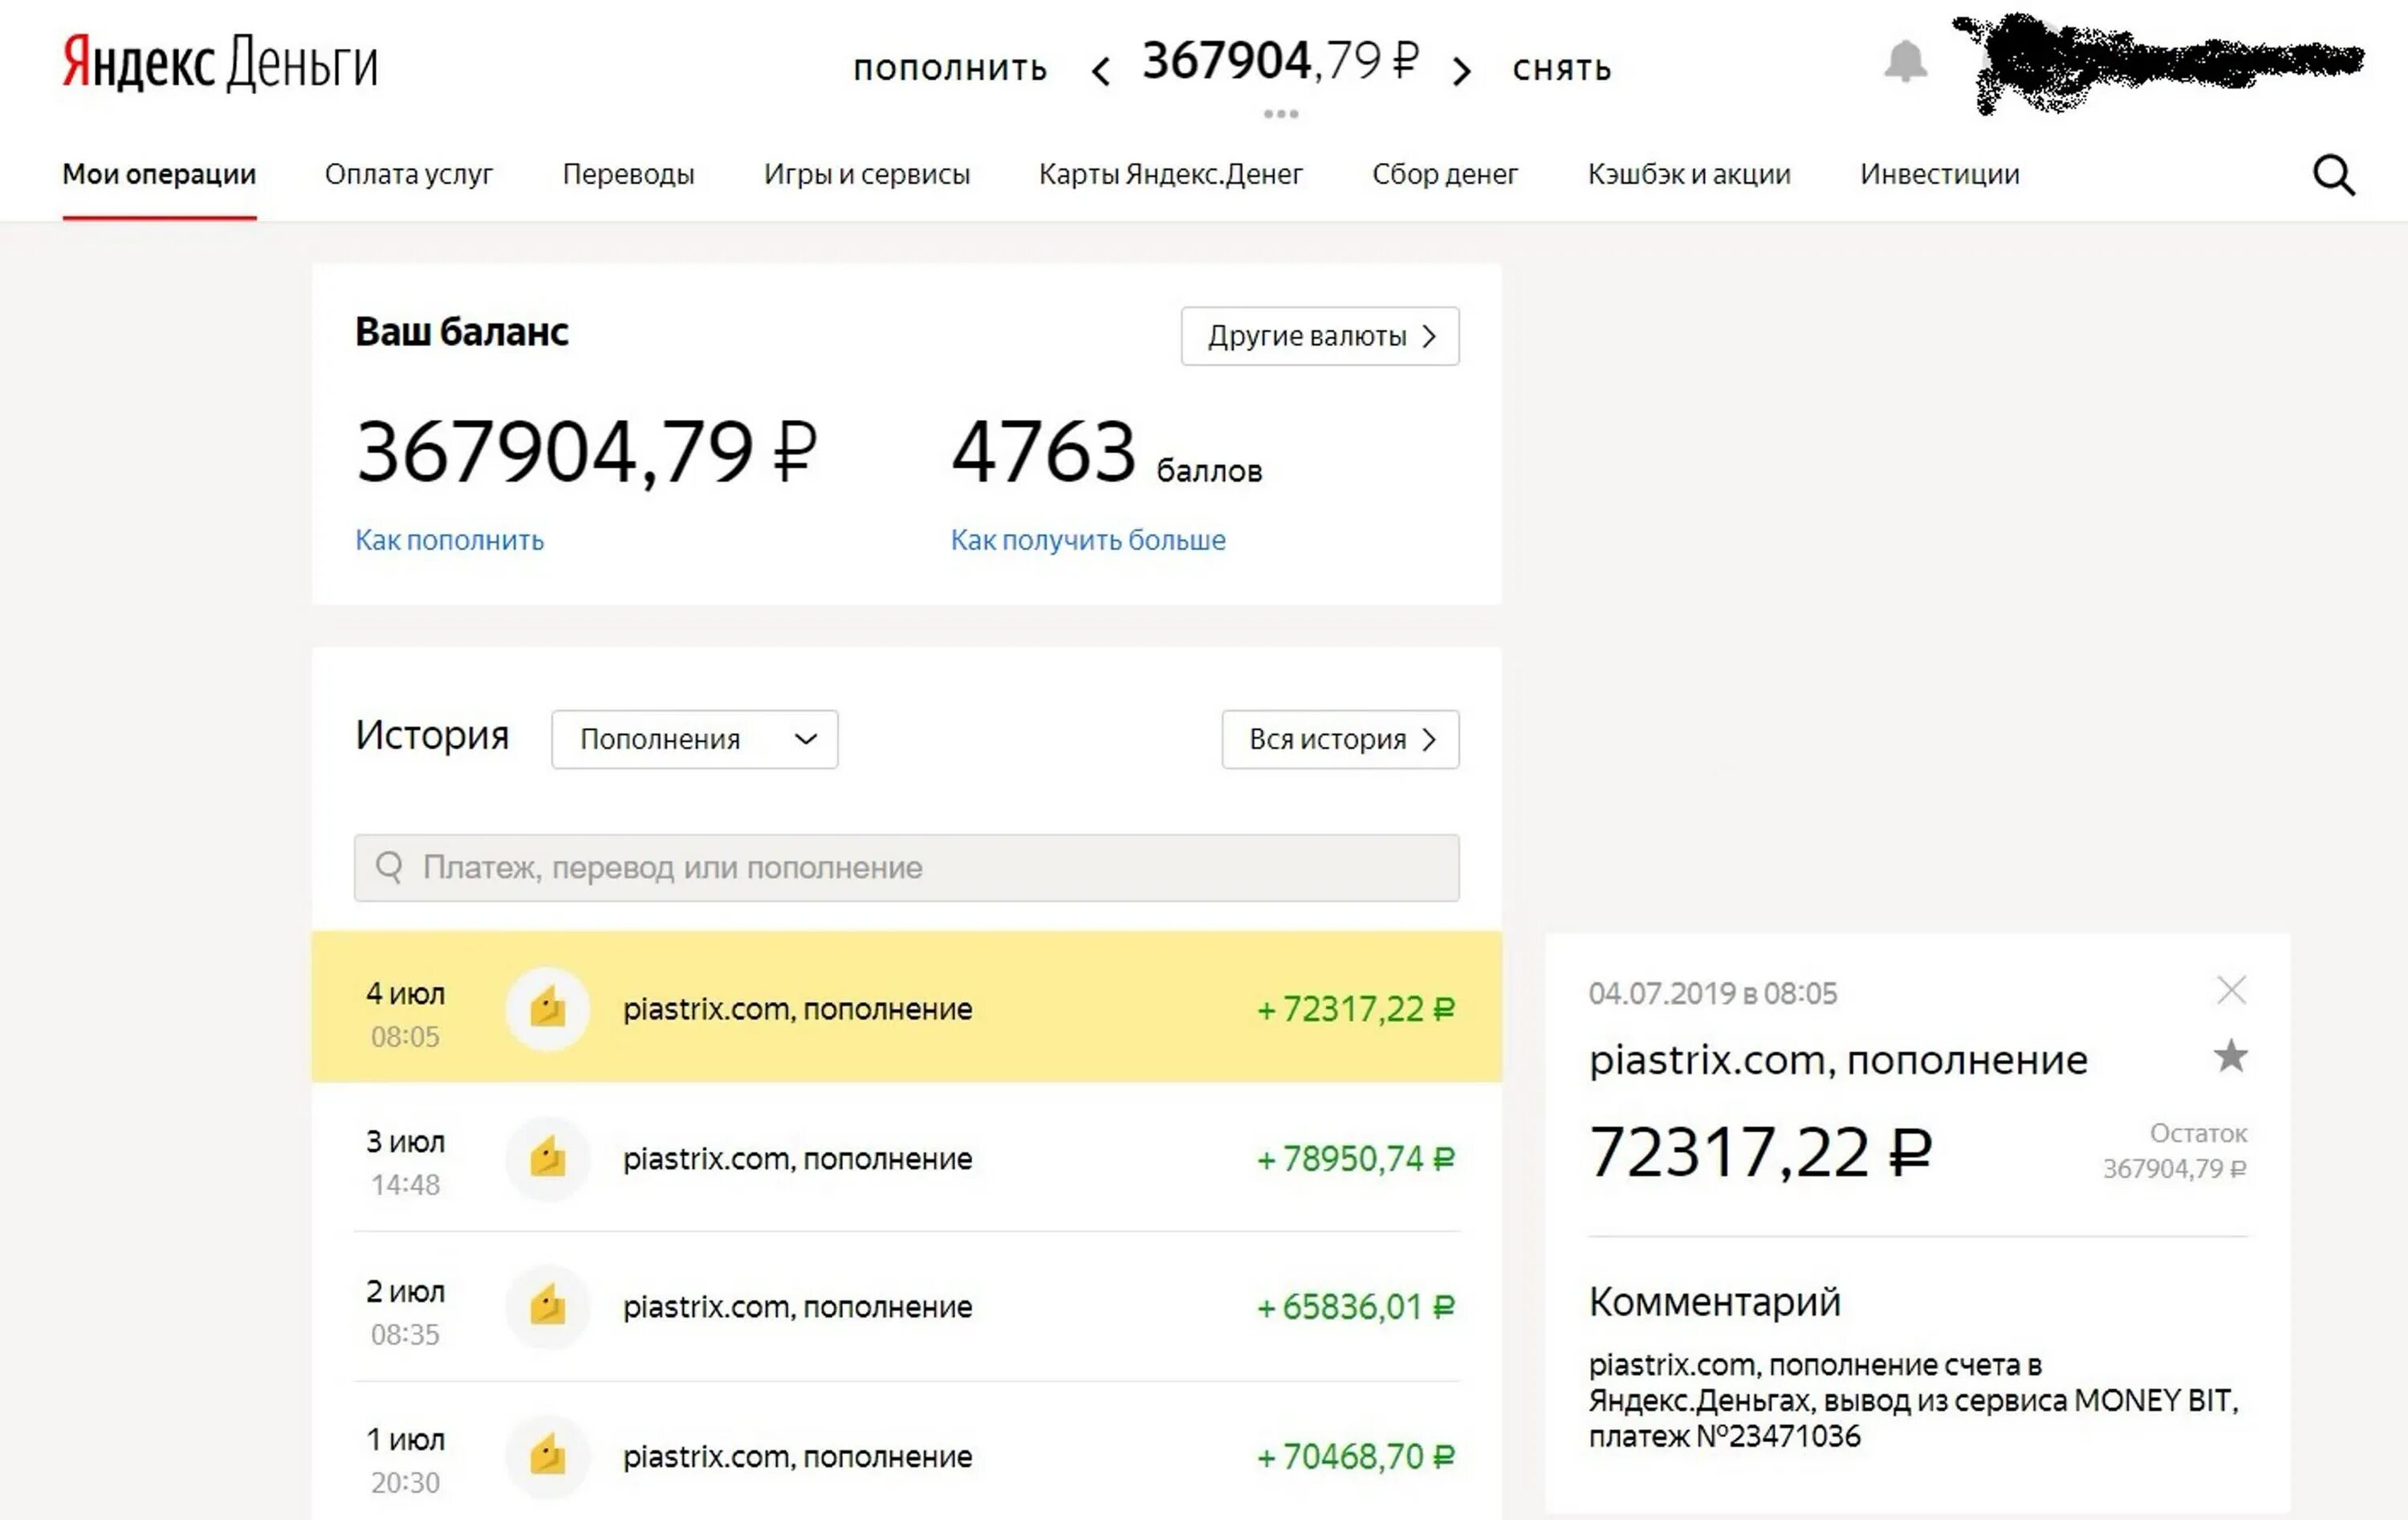Mark operation as favorite with star icon
The width and height of the screenshot is (2408, 1520).
[2230, 1056]
